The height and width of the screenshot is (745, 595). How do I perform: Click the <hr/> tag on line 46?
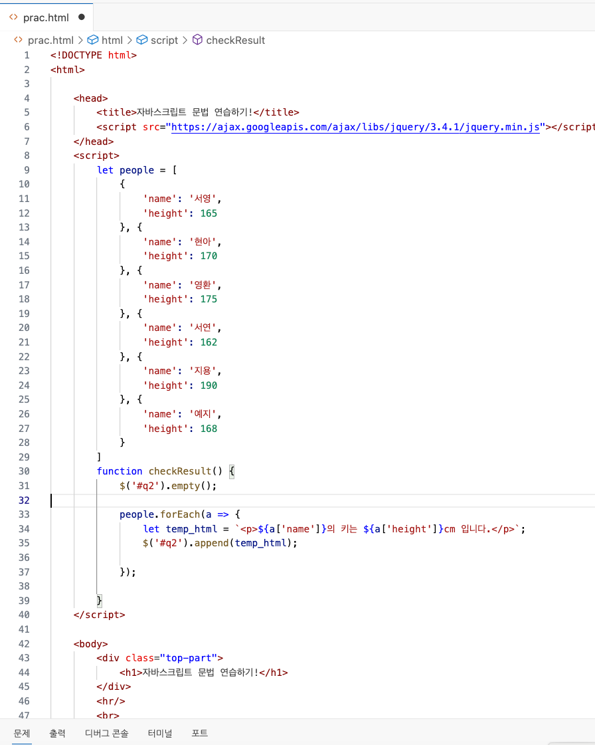[x=111, y=701]
